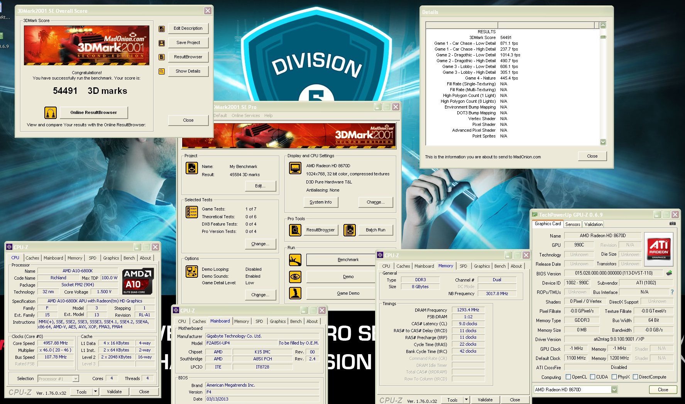Click the BIOS Version field in GPU-Z
This screenshot has height=404, width=685.
tap(614, 273)
